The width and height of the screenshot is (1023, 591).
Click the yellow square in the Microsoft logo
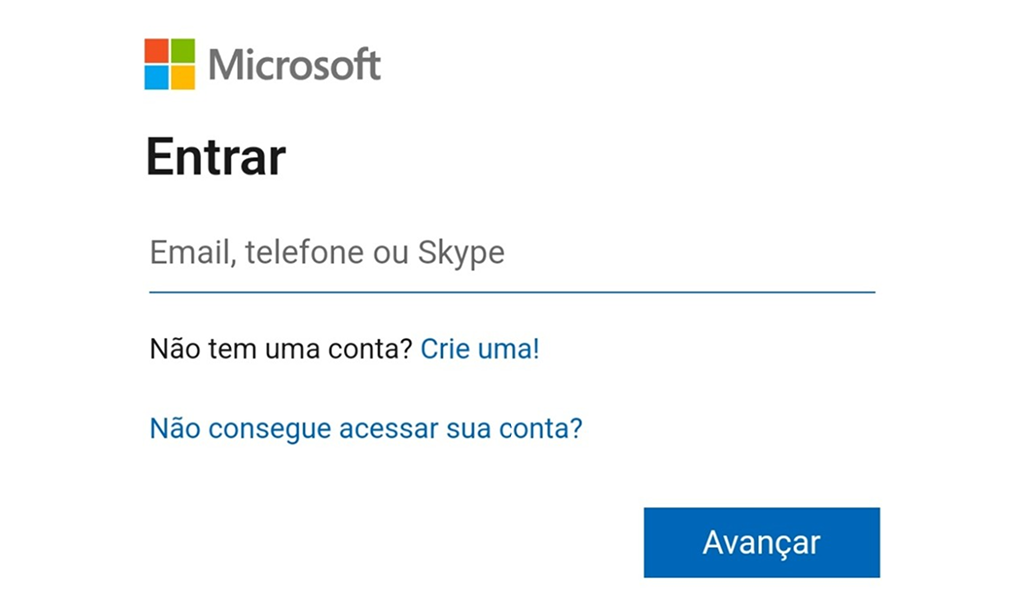pos(182,77)
